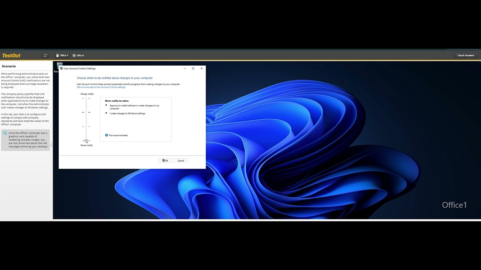Click 'Never notify me when:' heading
This screenshot has height=270, width=481.
coord(117,101)
